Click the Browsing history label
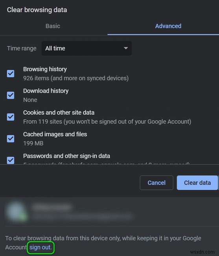Image resolution: width=219 pixels, height=256 pixels. (45, 69)
